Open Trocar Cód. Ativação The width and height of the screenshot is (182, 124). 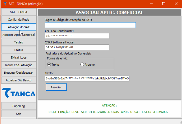tap(18, 65)
